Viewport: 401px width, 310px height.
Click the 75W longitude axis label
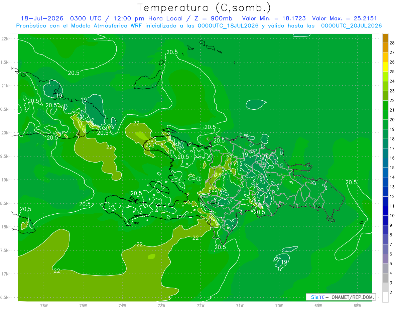point(83,305)
